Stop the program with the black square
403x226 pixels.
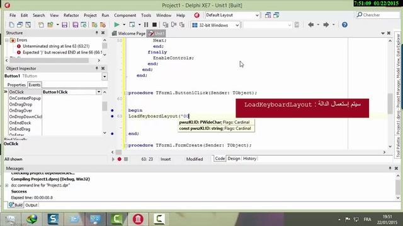click(x=154, y=25)
